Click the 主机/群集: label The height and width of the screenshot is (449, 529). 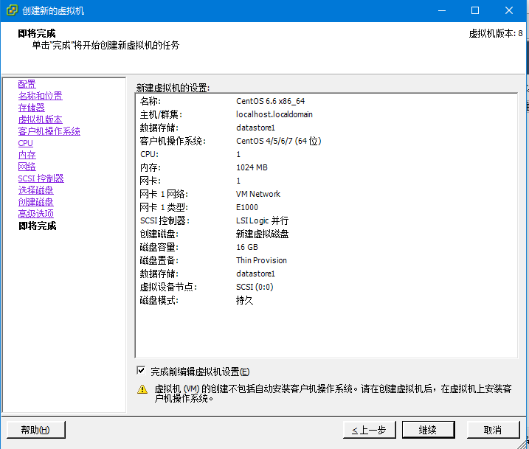pos(162,114)
